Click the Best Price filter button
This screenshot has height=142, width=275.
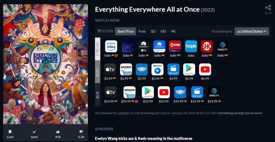pyautogui.click(x=125, y=31)
